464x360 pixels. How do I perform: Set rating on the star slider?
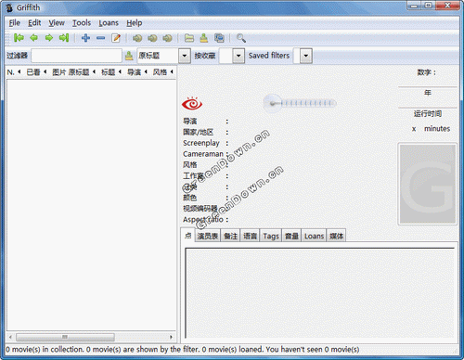[300, 103]
